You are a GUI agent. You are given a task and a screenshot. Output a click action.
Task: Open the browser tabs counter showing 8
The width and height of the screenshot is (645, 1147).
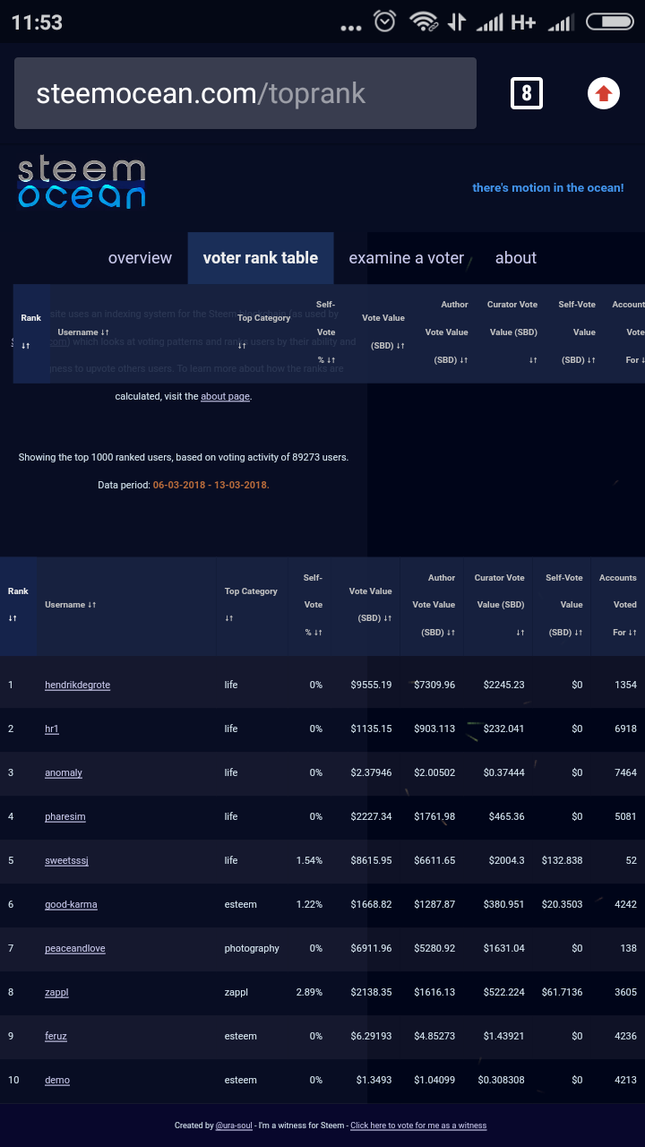[527, 93]
